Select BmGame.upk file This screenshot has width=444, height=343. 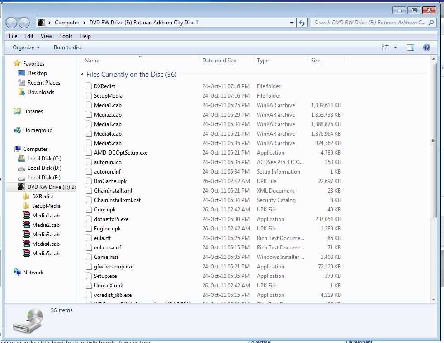110,181
